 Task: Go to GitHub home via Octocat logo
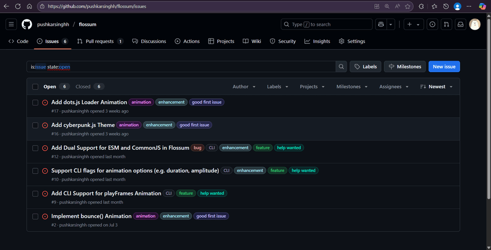point(27,25)
